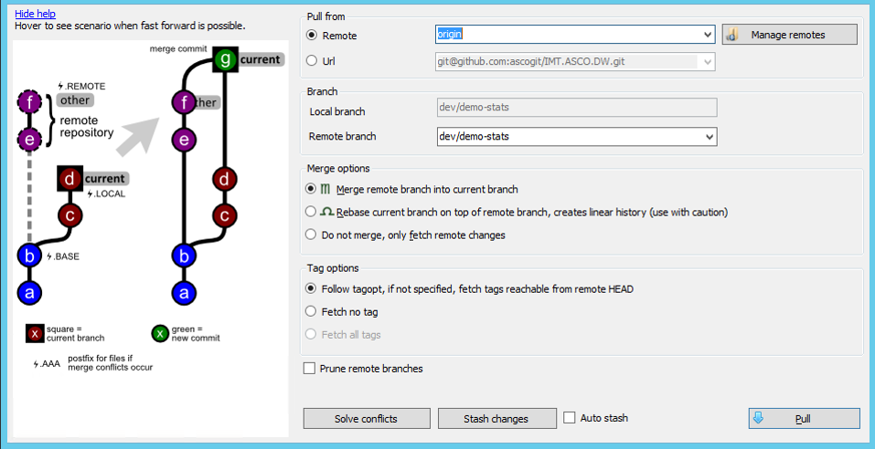This screenshot has height=449, width=875.
Task: Click the ".AAA" postfix legend label
Action: pyautogui.click(x=46, y=364)
